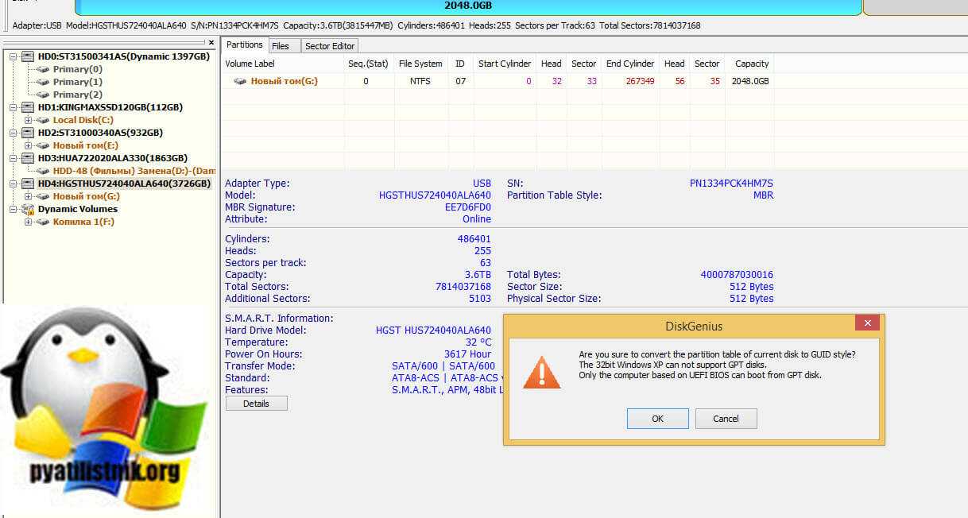Expand the Local Disk (C:) node
This screenshot has height=518, width=968.
(28, 120)
